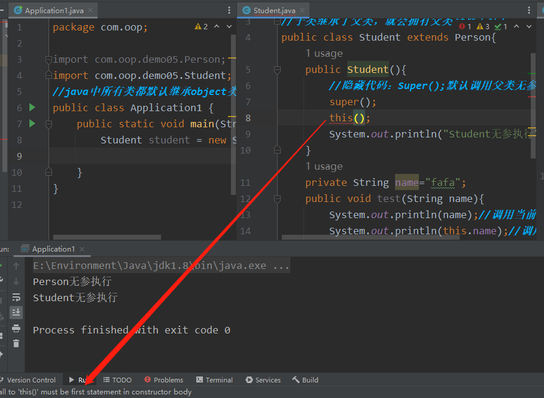Image resolution: width=544 pixels, height=398 pixels.
Task: Close the Student.java editor tab
Action: click(x=302, y=10)
